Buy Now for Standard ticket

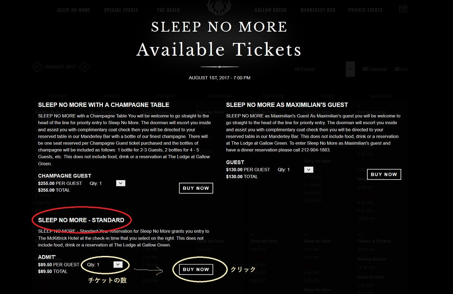(196, 270)
